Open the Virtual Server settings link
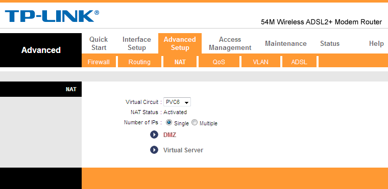388x189 pixels. tap(183, 150)
